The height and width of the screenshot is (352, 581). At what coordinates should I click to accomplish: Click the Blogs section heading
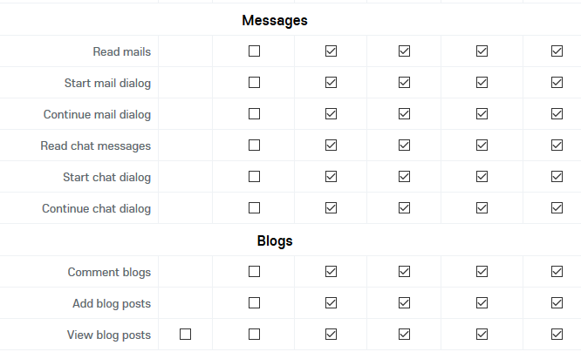click(x=275, y=241)
